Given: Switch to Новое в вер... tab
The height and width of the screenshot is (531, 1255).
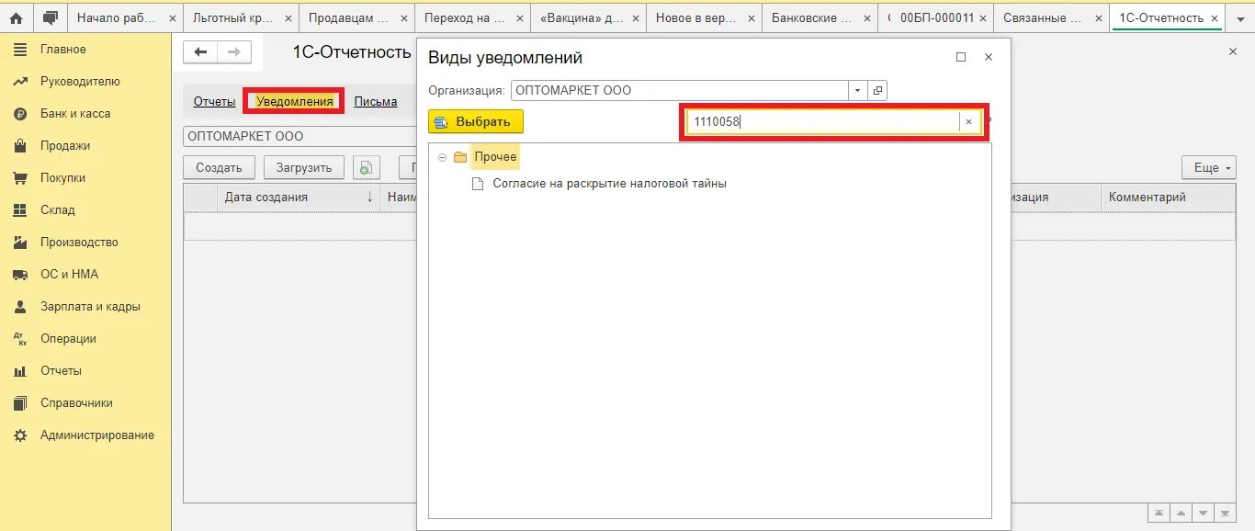Looking at the screenshot, I should 696,18.
